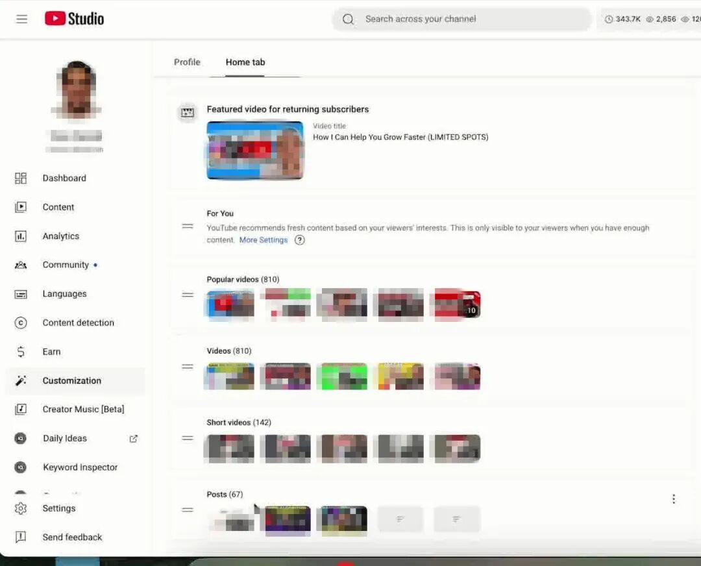Grab the drag handle for Popular videos
The image size is (701, 566).
[188, 295]
